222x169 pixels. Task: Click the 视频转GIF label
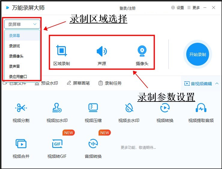pos(57,156)
